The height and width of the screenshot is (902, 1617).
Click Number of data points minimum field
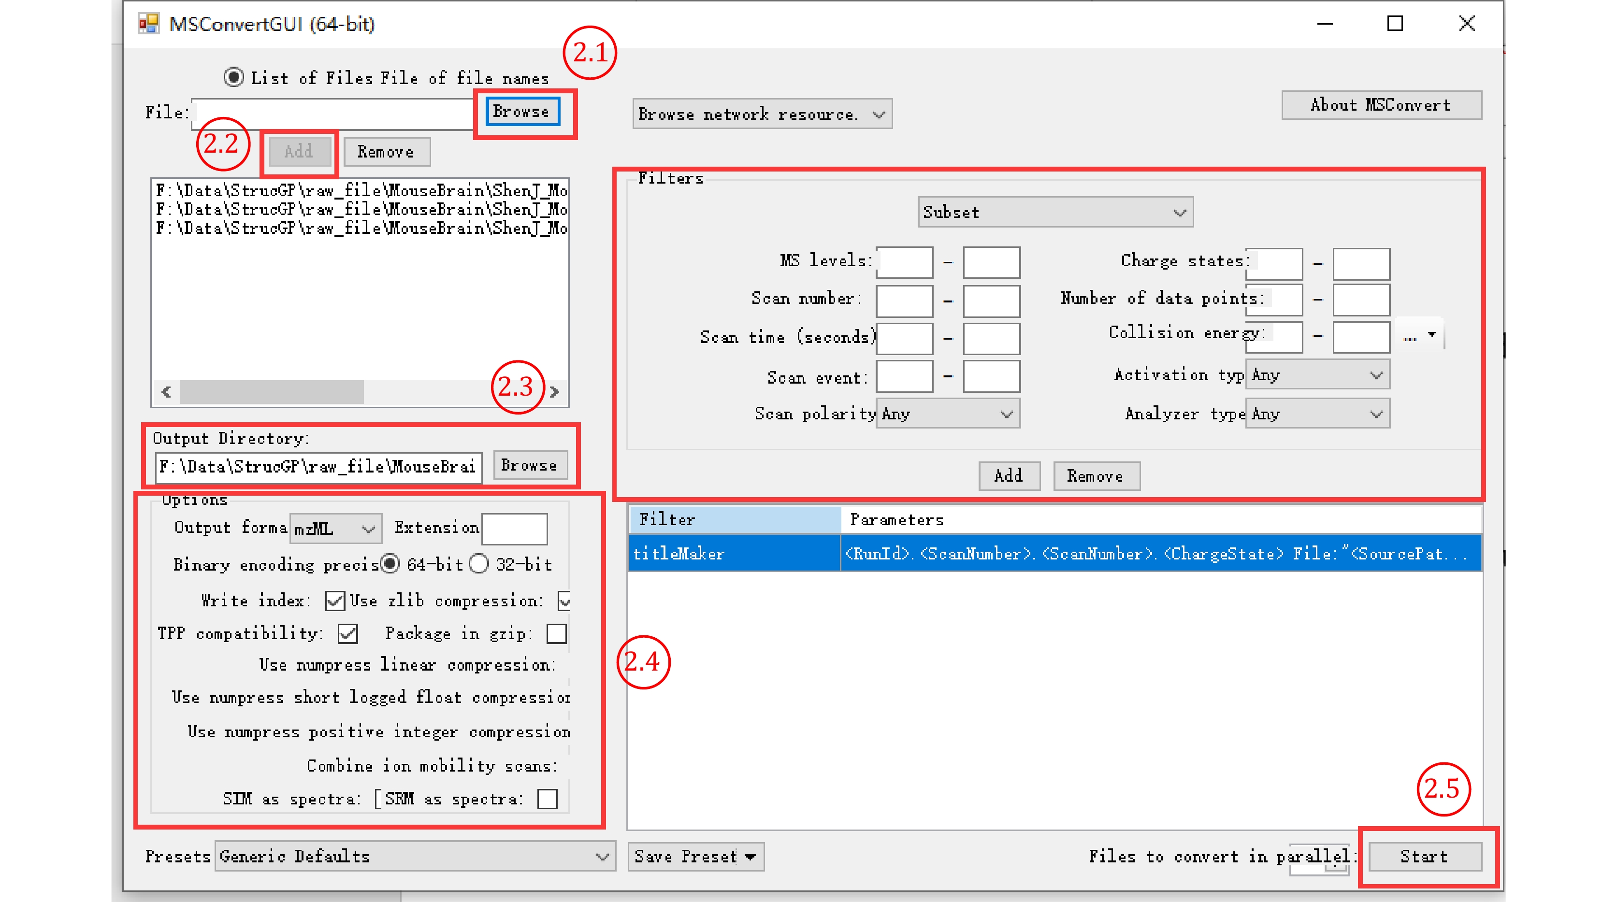click(1274, 300)
